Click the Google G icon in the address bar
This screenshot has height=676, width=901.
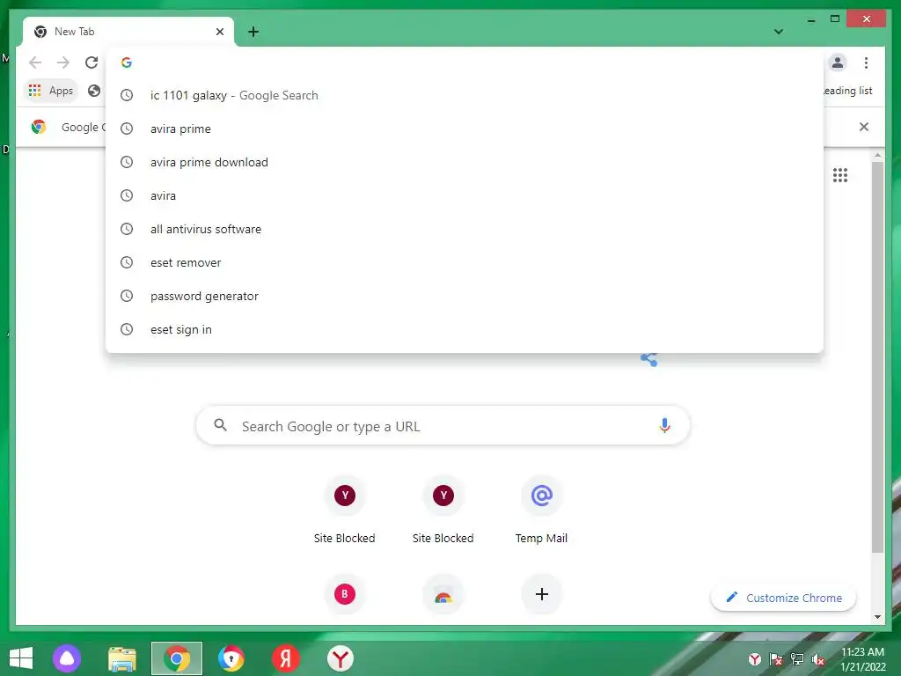(x=127, y=62)
